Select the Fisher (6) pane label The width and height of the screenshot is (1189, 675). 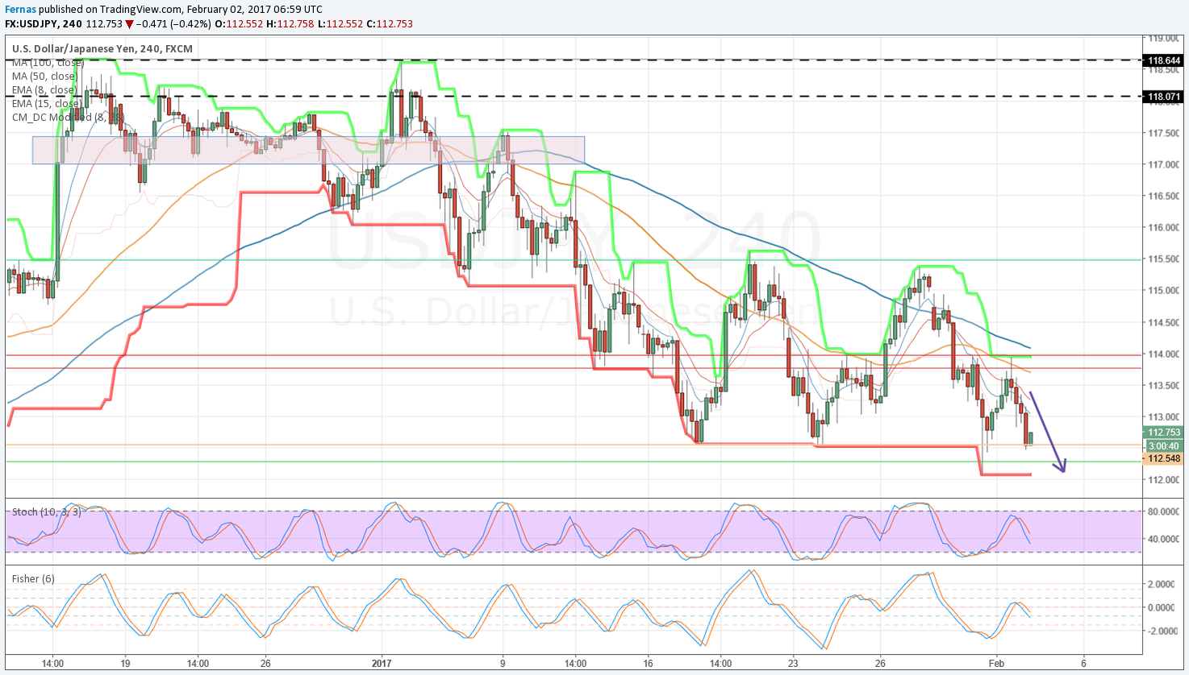[33, 578]
